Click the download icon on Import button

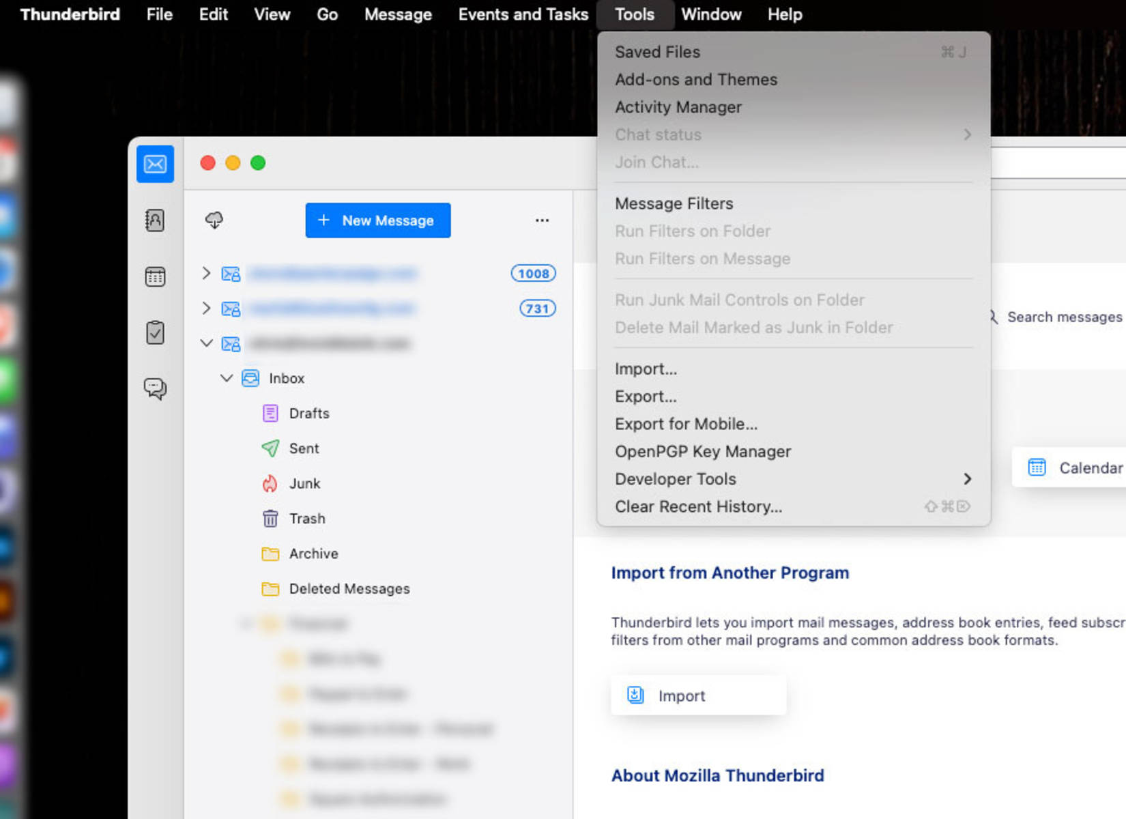coord(635,695)
